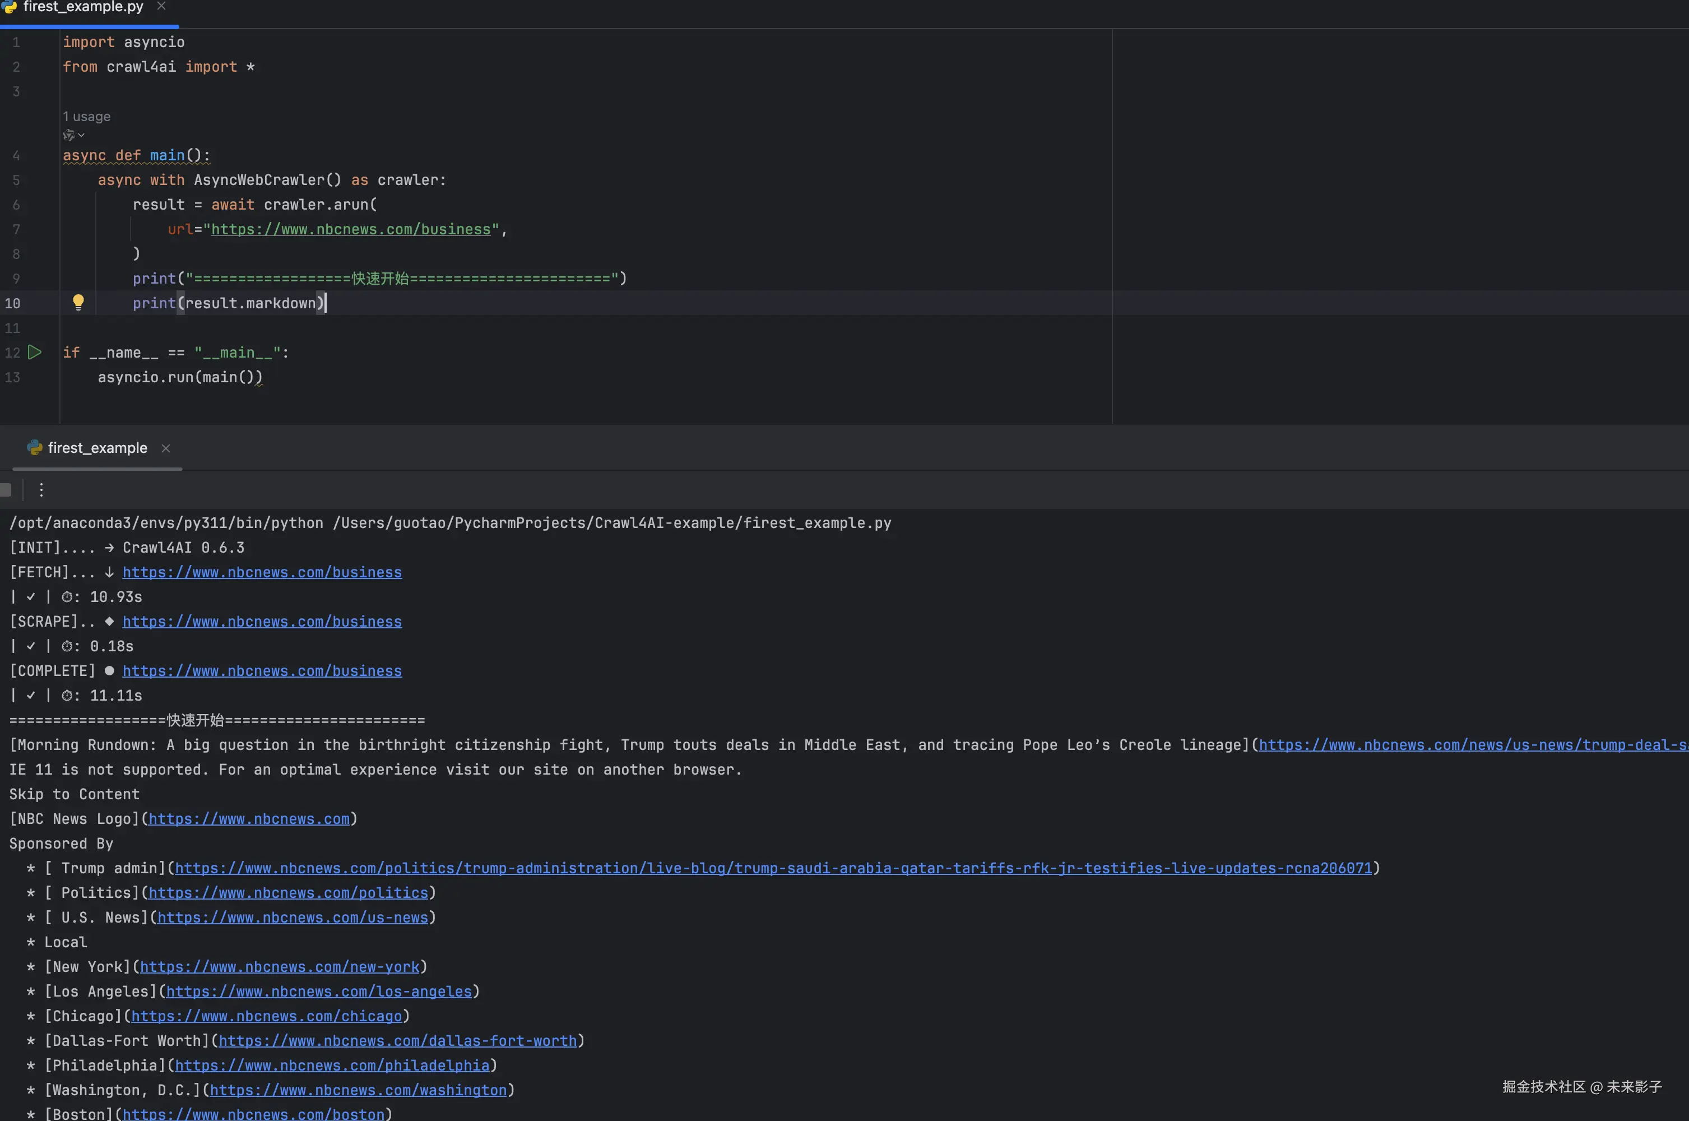Open the Politics link in console output

coord(288,893)
